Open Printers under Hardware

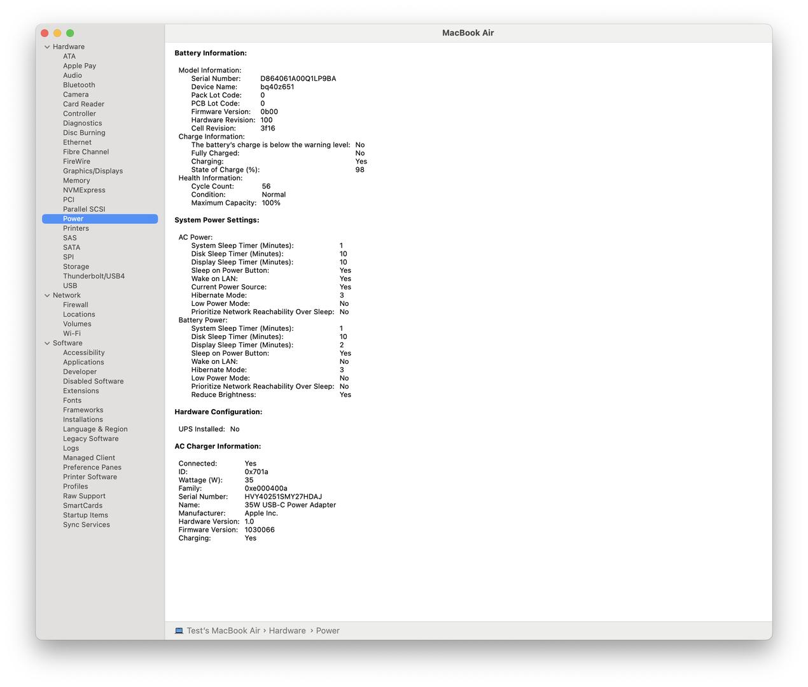[x=76, y=228]
